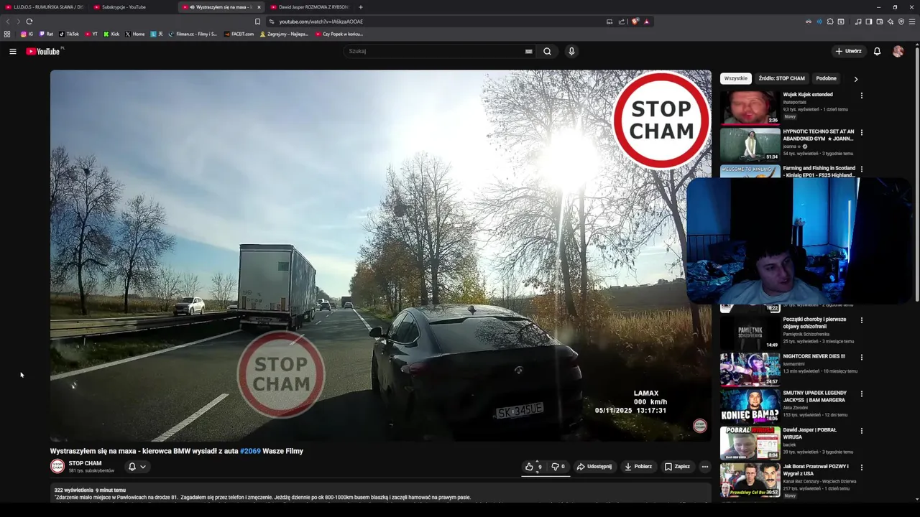Select the Podobne filter chip
This screenshot has height=517, width=920.
pyautogui.click(x=826, y=78)
